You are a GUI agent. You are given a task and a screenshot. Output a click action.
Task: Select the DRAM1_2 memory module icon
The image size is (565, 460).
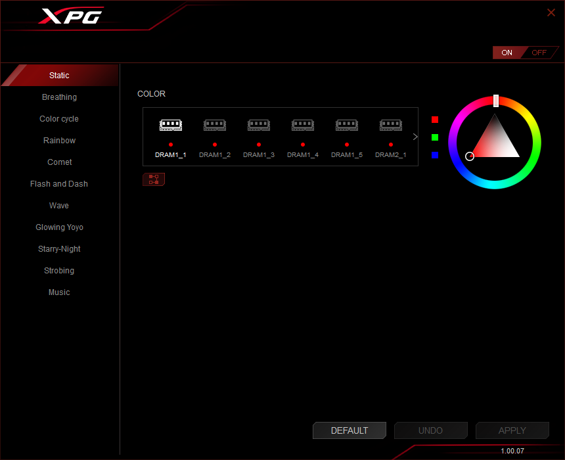click(215, 125)
